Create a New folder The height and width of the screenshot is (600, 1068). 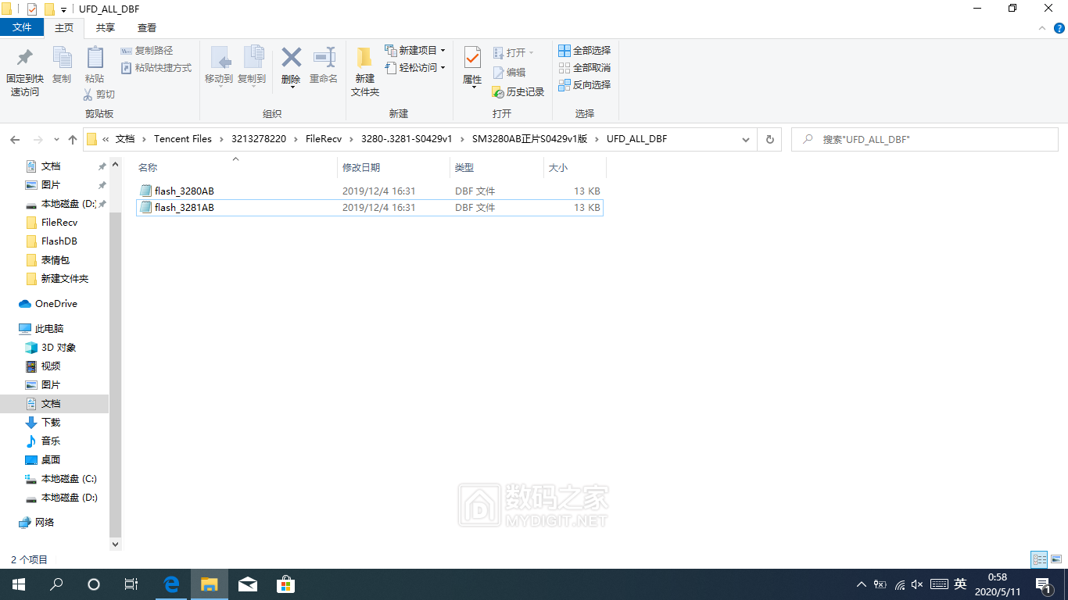(x=365, y=72)
